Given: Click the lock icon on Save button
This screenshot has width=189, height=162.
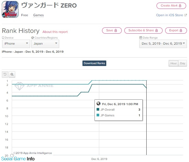Looking at the screenshot, I should (x=116, y=31).
